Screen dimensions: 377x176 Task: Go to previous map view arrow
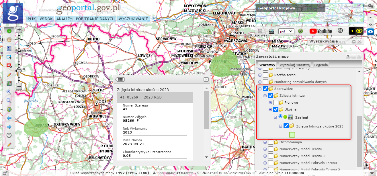9,118
